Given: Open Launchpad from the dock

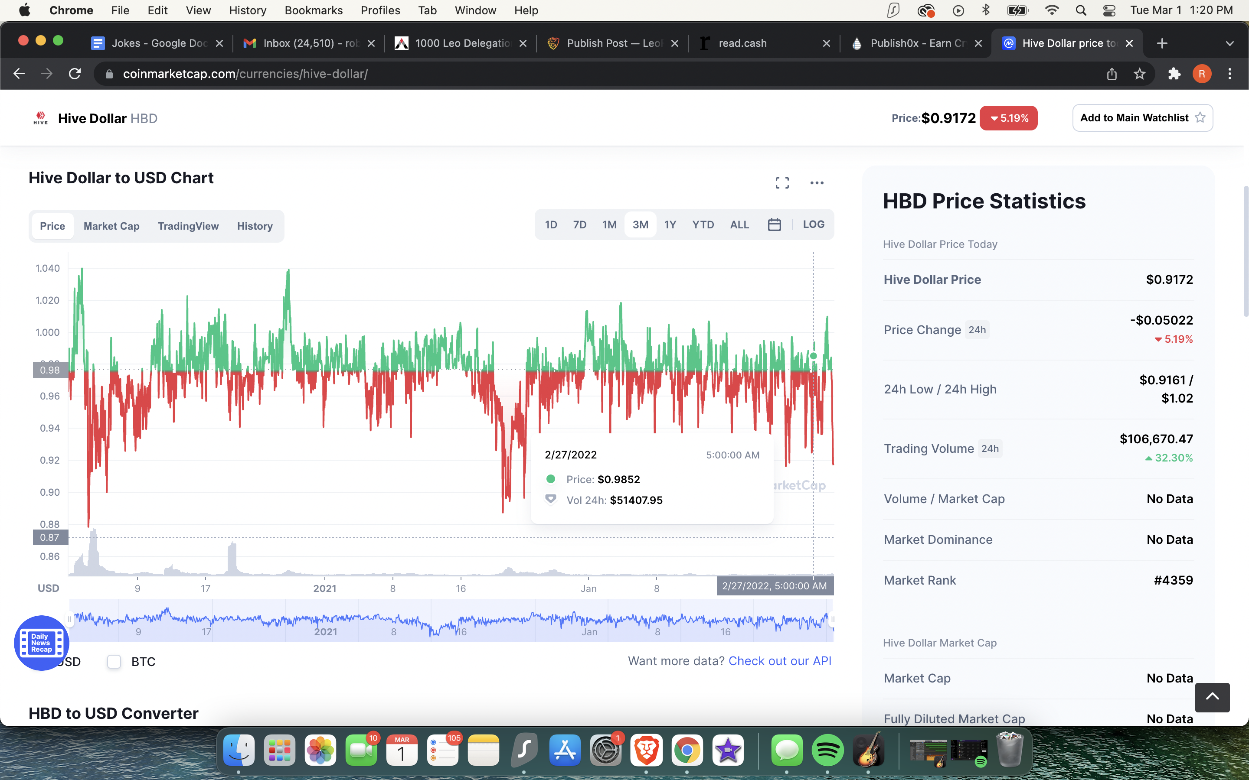Looking at the screenshot, I should (279, 750).
